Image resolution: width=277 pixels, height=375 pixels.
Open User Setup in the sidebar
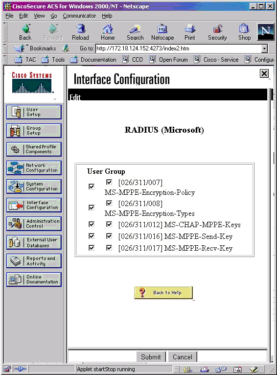click(34, 112)
